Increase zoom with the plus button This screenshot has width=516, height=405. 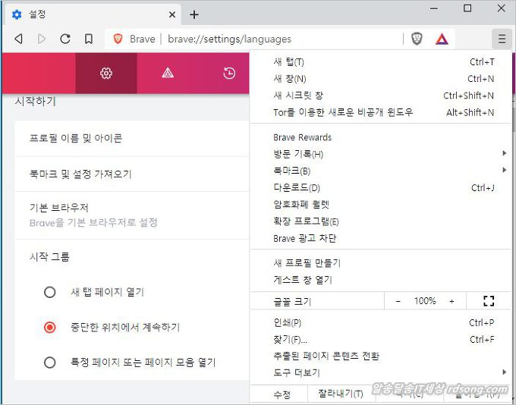(451, 301)
